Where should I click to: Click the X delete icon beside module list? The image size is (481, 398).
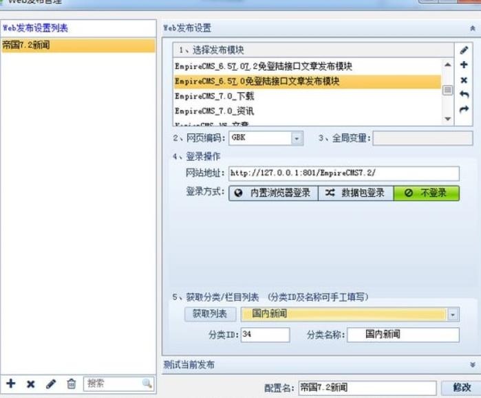[464, 80]
